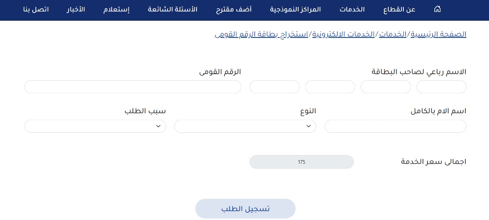Open the عن القطاع menu item
This screenshot has width=489, height=220.
coord(399,9)
